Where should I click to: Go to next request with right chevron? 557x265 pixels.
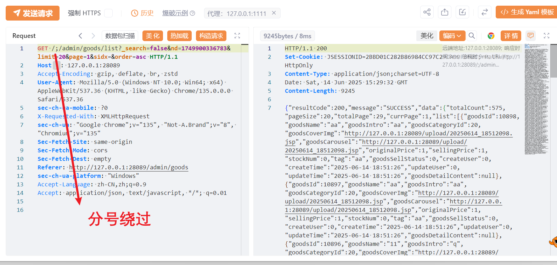[93, 36]
